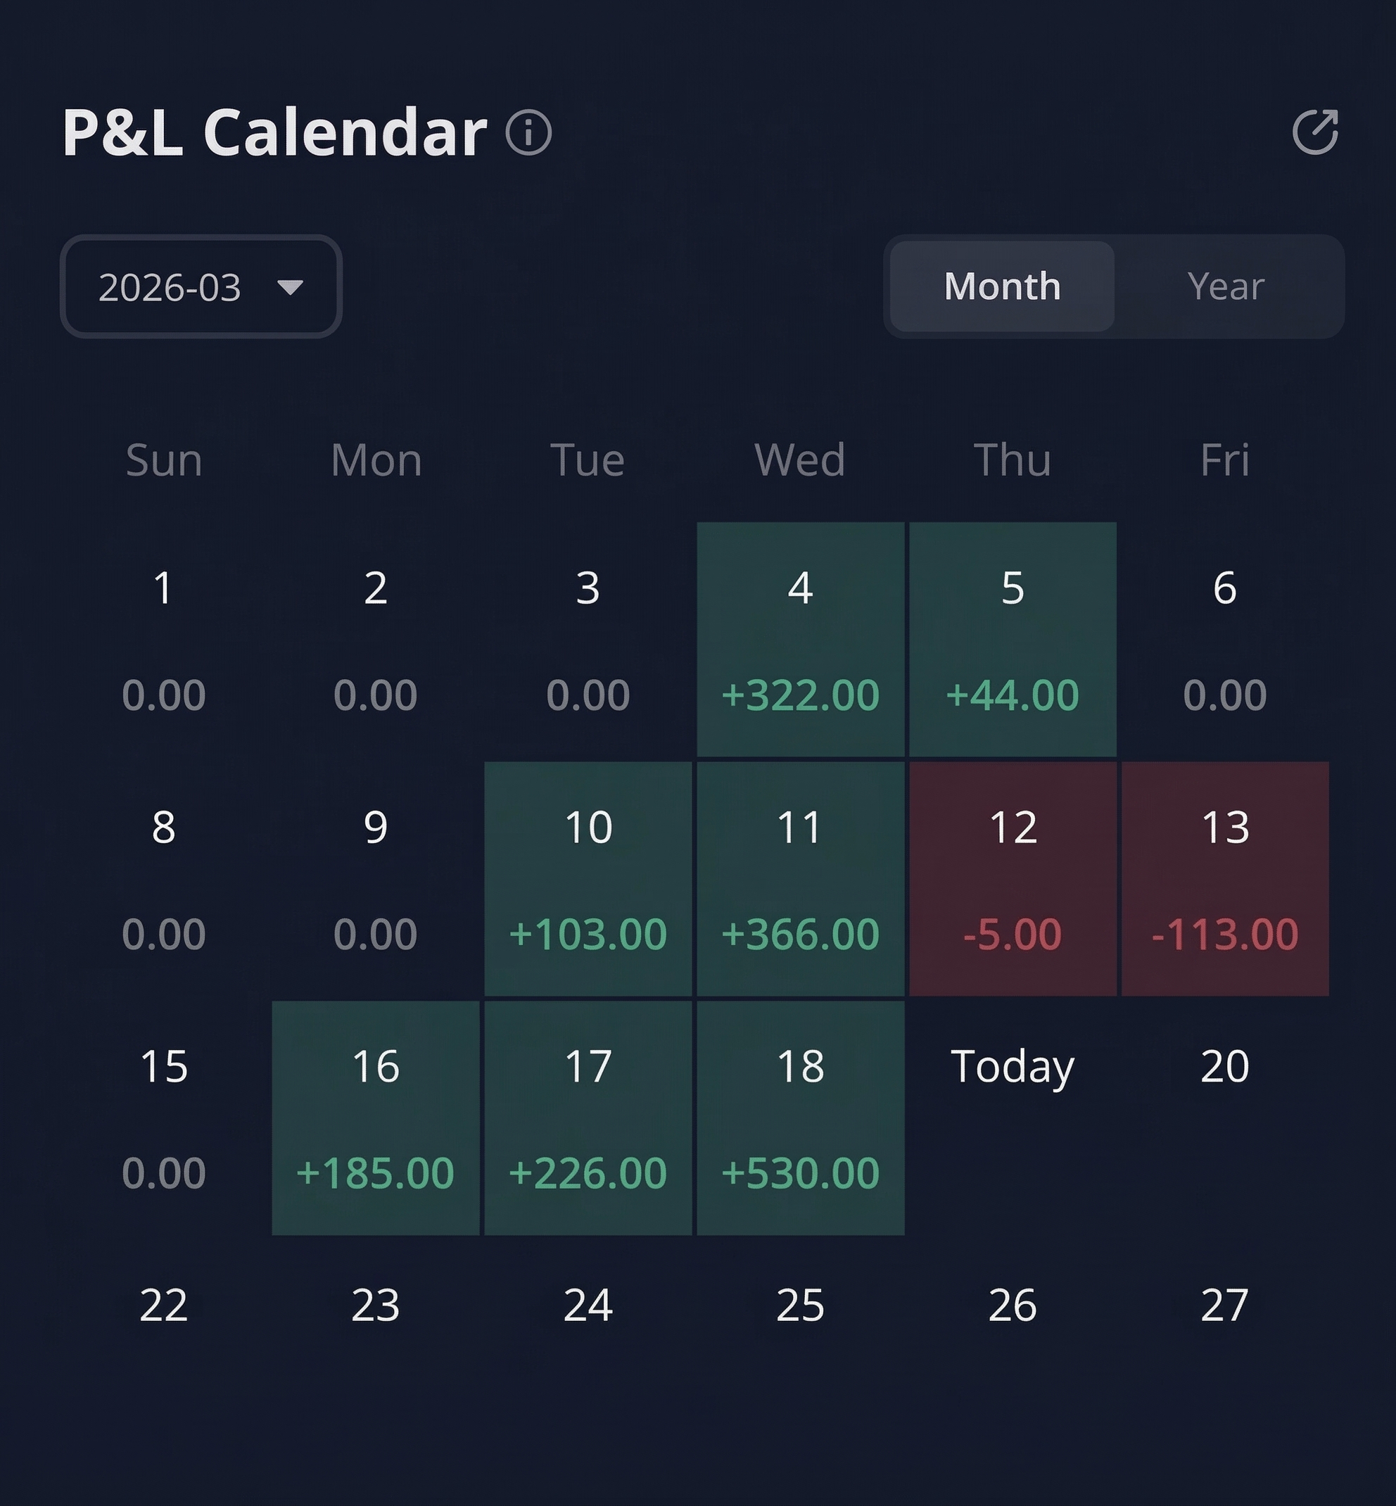Viewport: 1396px width, 1506px height.
Task: Click the info icon next to P&L Calendar
Action: pos(529,134)
